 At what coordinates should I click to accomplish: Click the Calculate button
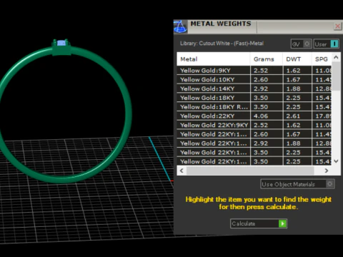tap(259, 223)
